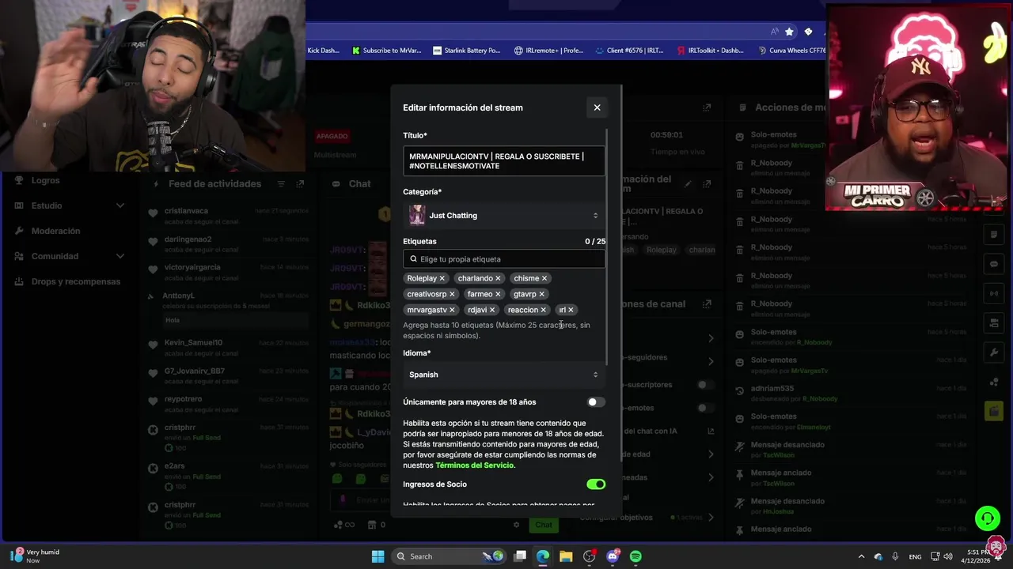The width and height of the screenshot is (1013, 569).
Task: Open cristianvaca entry in activity feed
Action: [x=228, y=215]
